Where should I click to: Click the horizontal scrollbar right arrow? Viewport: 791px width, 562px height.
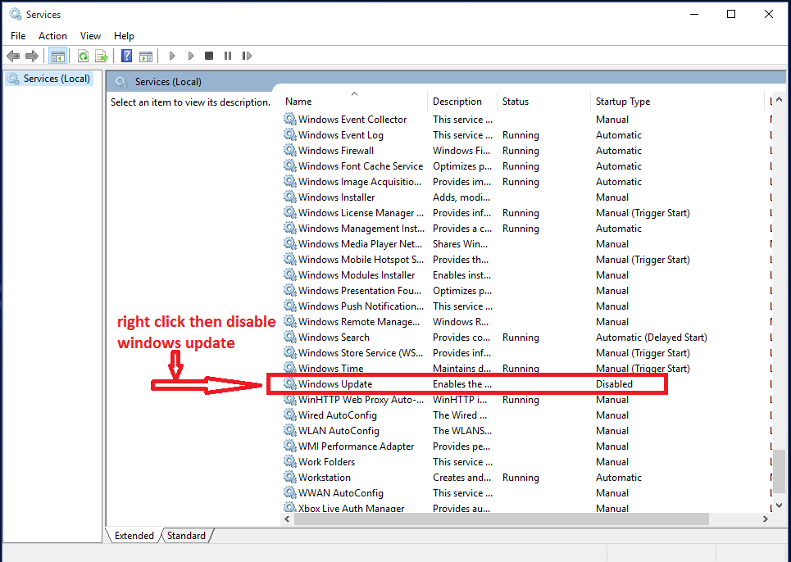766,519
